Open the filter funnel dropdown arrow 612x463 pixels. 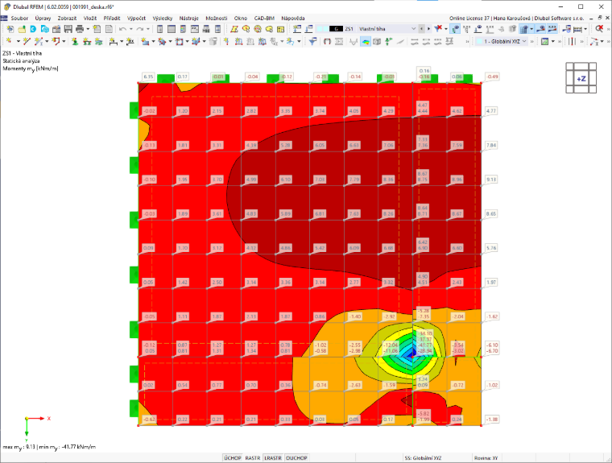[446, 29]
